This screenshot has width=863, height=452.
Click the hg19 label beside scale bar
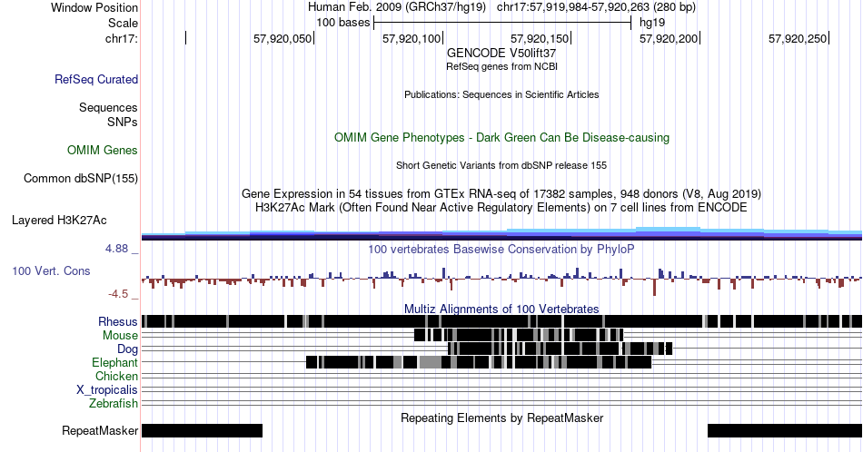point(652,23)
